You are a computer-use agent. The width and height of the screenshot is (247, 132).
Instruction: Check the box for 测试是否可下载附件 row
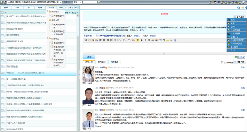2,29
